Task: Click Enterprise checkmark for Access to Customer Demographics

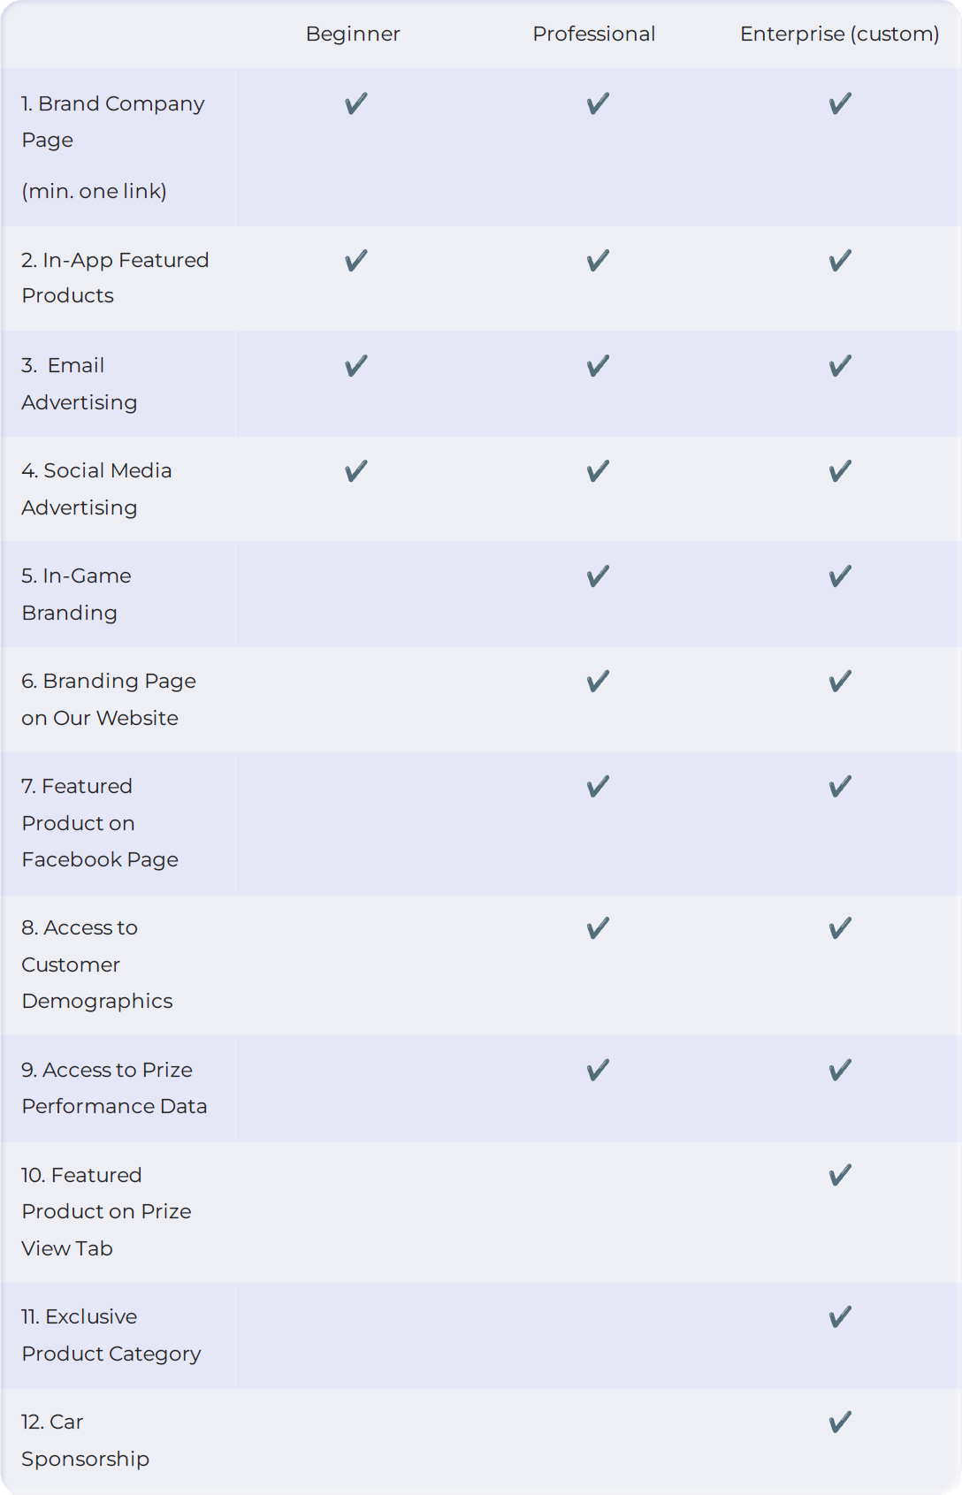Action: pos(841,928)
